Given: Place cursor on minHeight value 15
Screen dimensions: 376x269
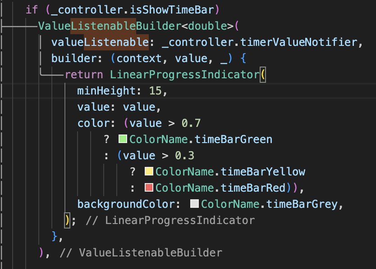Looking at the screenshot, I should pos(156,91).
